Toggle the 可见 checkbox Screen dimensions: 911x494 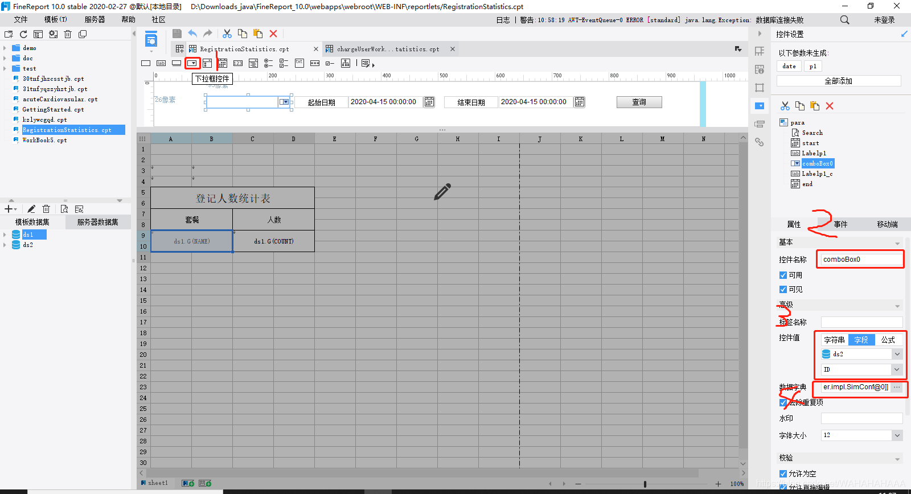click(783, 289)
